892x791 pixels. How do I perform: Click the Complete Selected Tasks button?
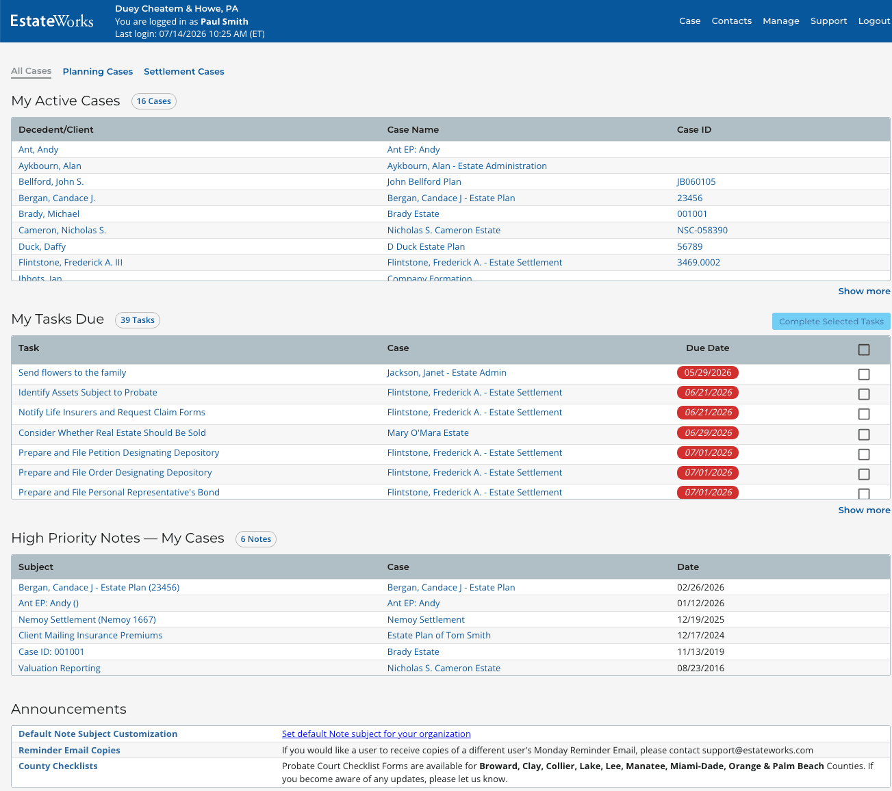pos(831,321)
